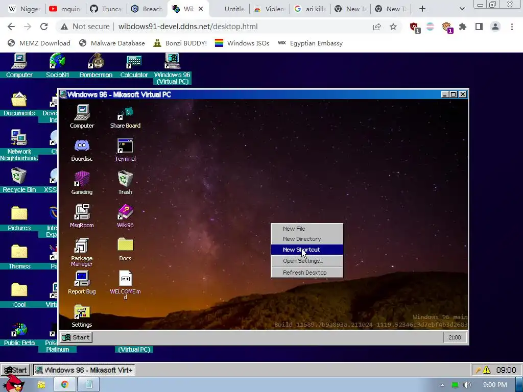Launch the Social91 globe icon
Viewport: 523px width, 392px height.
[57, 66]
